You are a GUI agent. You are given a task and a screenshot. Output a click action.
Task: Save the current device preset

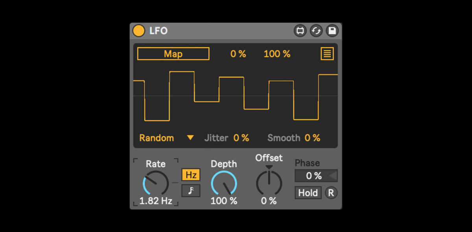point(332,31)
